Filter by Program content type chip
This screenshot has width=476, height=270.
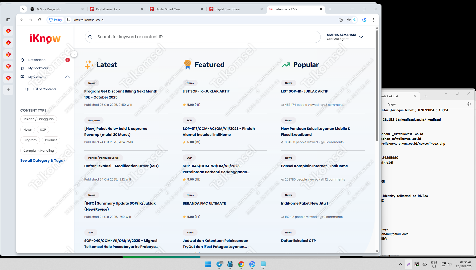tap(30, 140)
